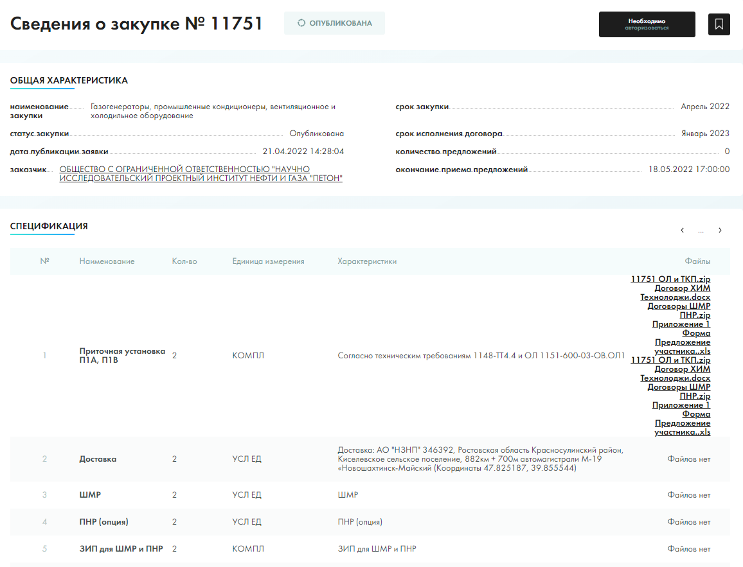Viewport: 743px width, 567px height.
Task: Click the количество предложений value 0
Action: (x=727, y=152)
